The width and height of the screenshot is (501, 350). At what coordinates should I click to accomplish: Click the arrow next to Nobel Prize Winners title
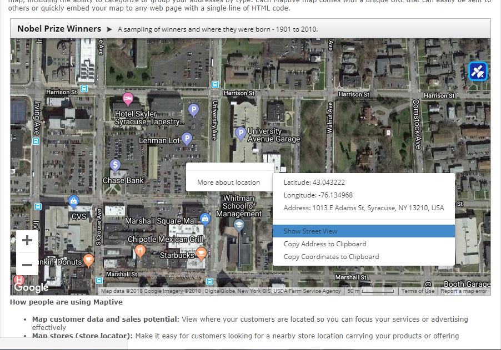click(x=109, y=29)
